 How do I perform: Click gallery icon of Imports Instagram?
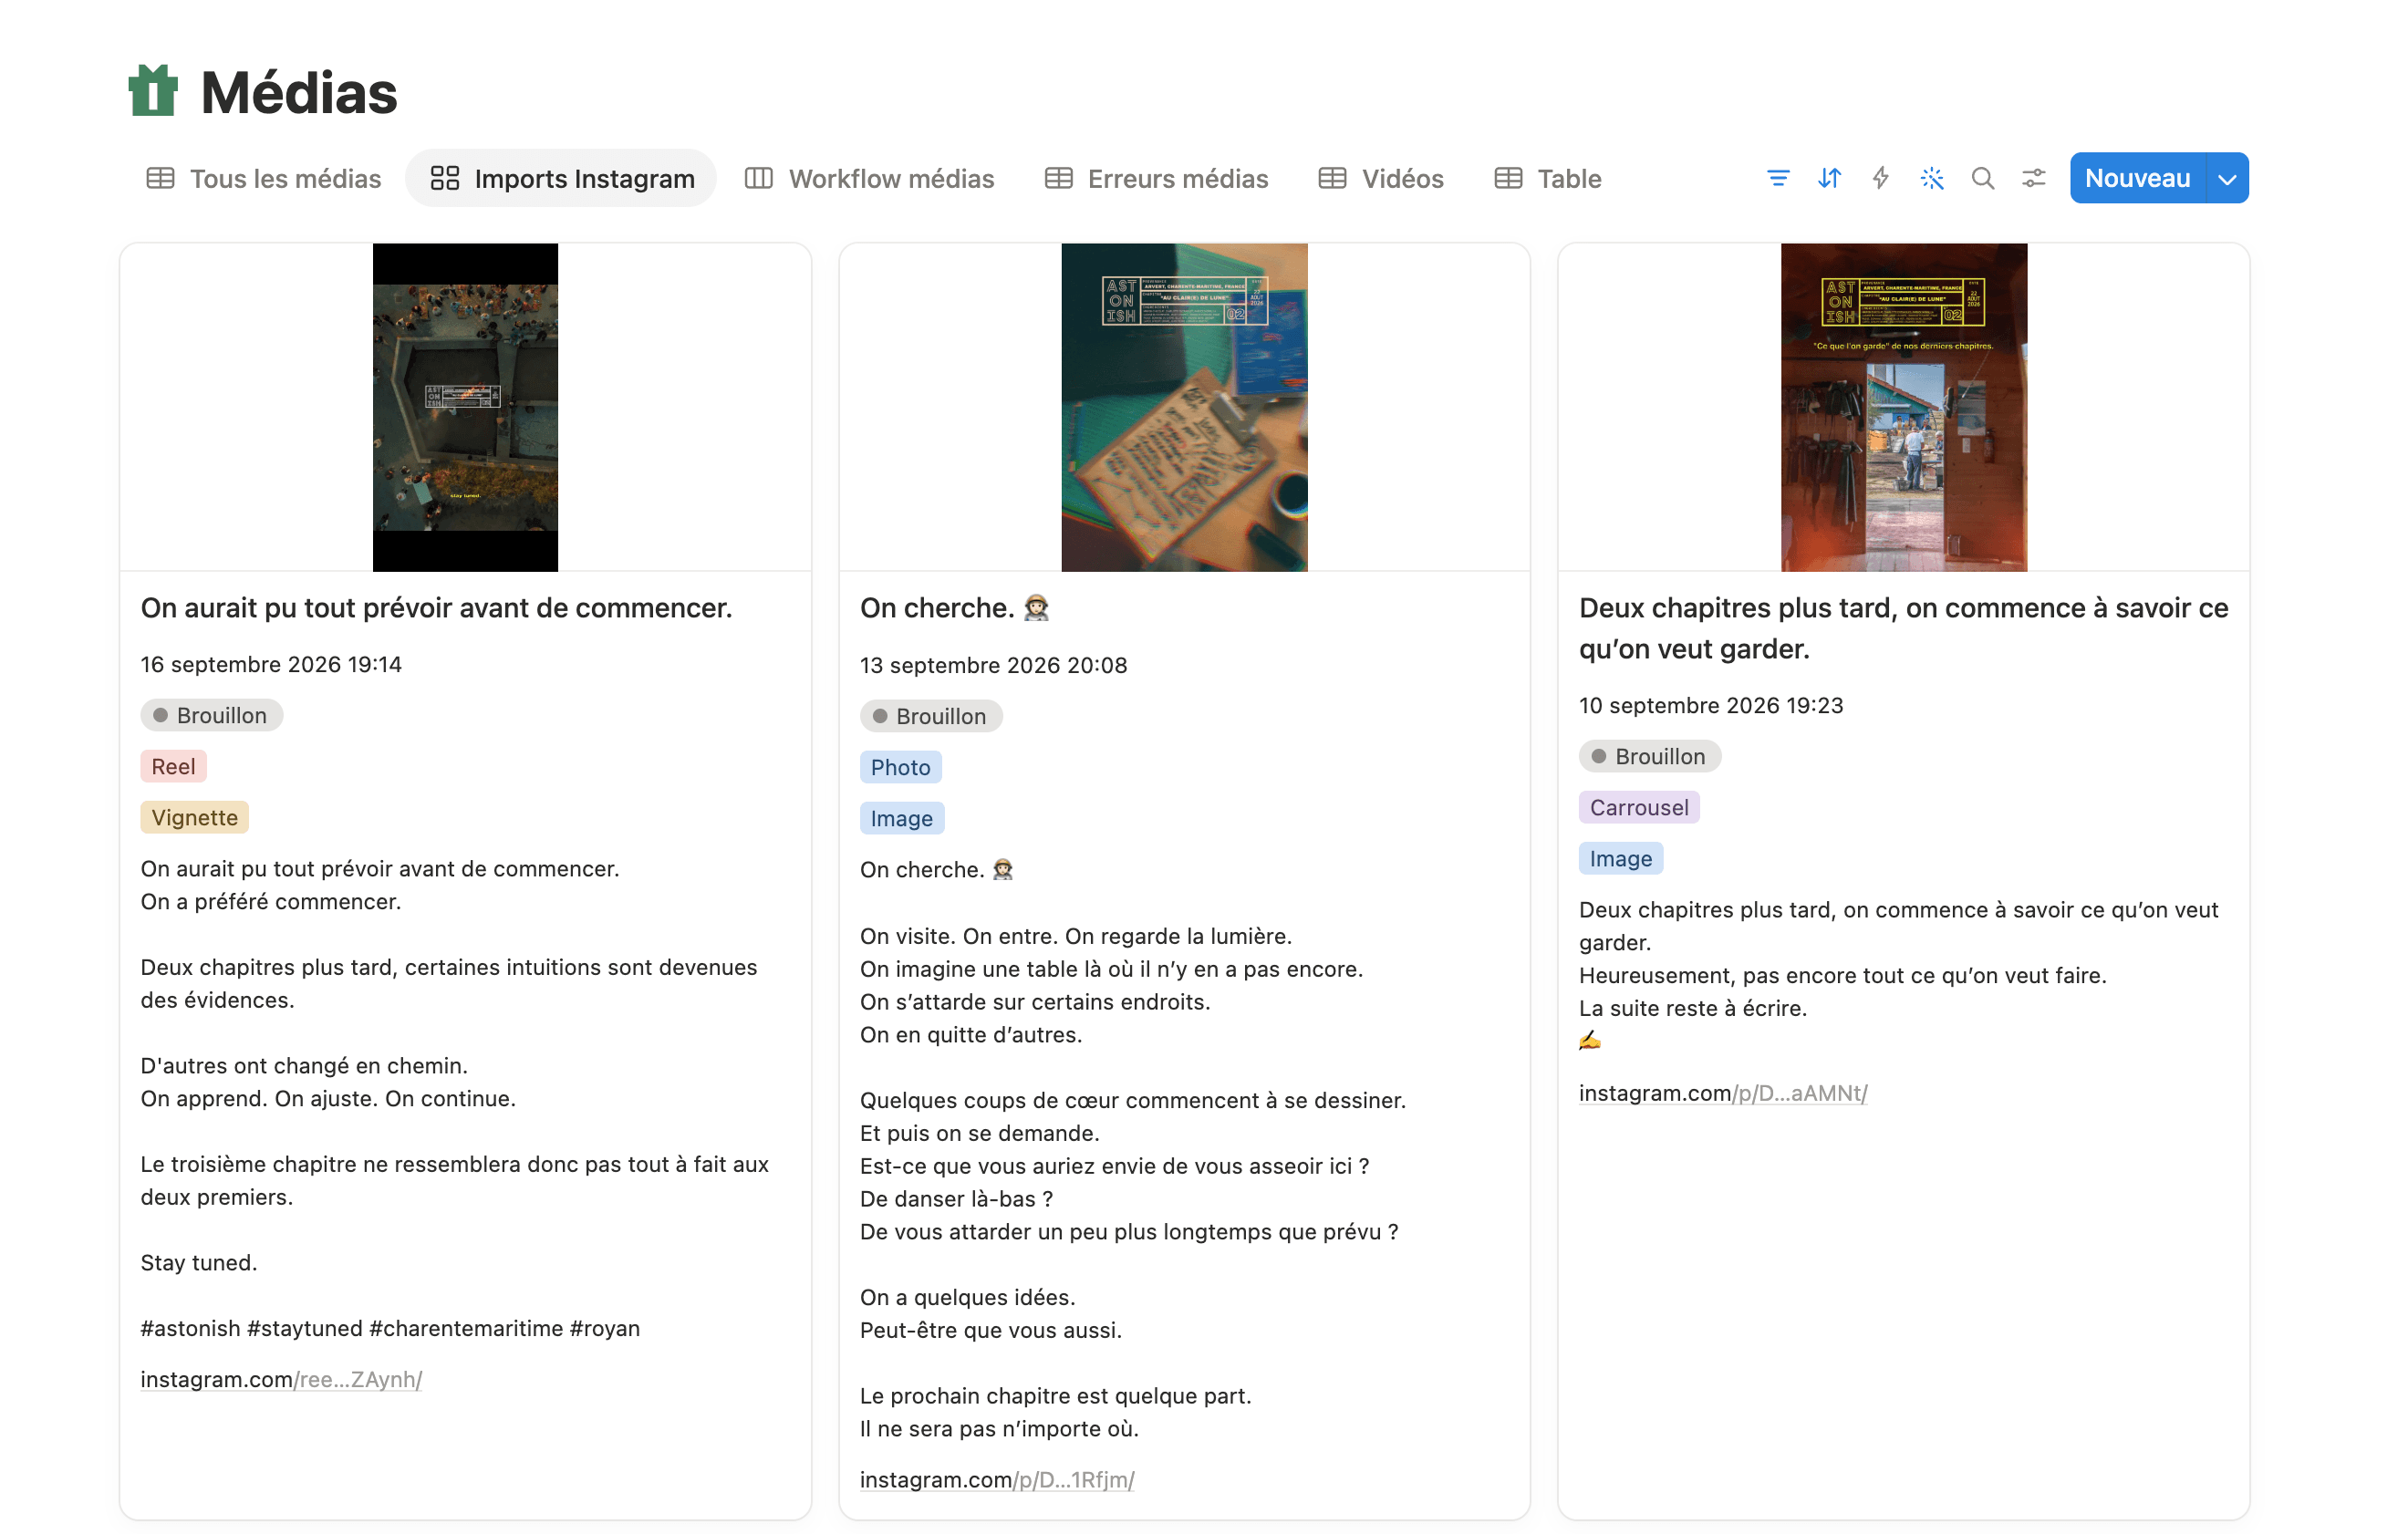coord(444,178)
